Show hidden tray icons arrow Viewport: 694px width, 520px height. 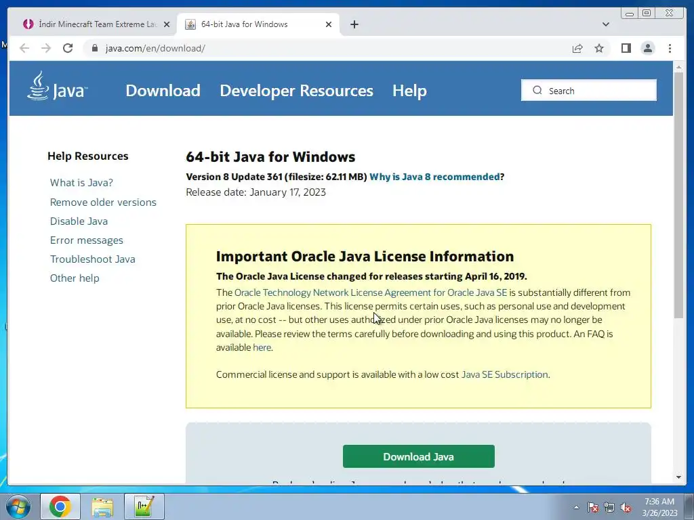(576, 507)
